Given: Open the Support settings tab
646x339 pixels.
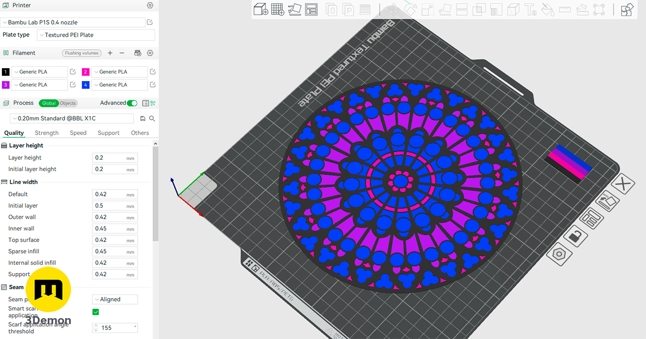Looking at the screenshot, I should coord(108,133).
